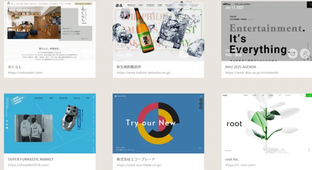Click the SUPER FUNKASTIC MARKET title

pyautogui.click(x=31, y=160)
